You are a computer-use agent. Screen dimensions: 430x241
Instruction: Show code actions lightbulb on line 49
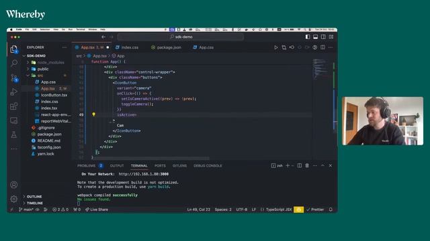click(93, 114)
